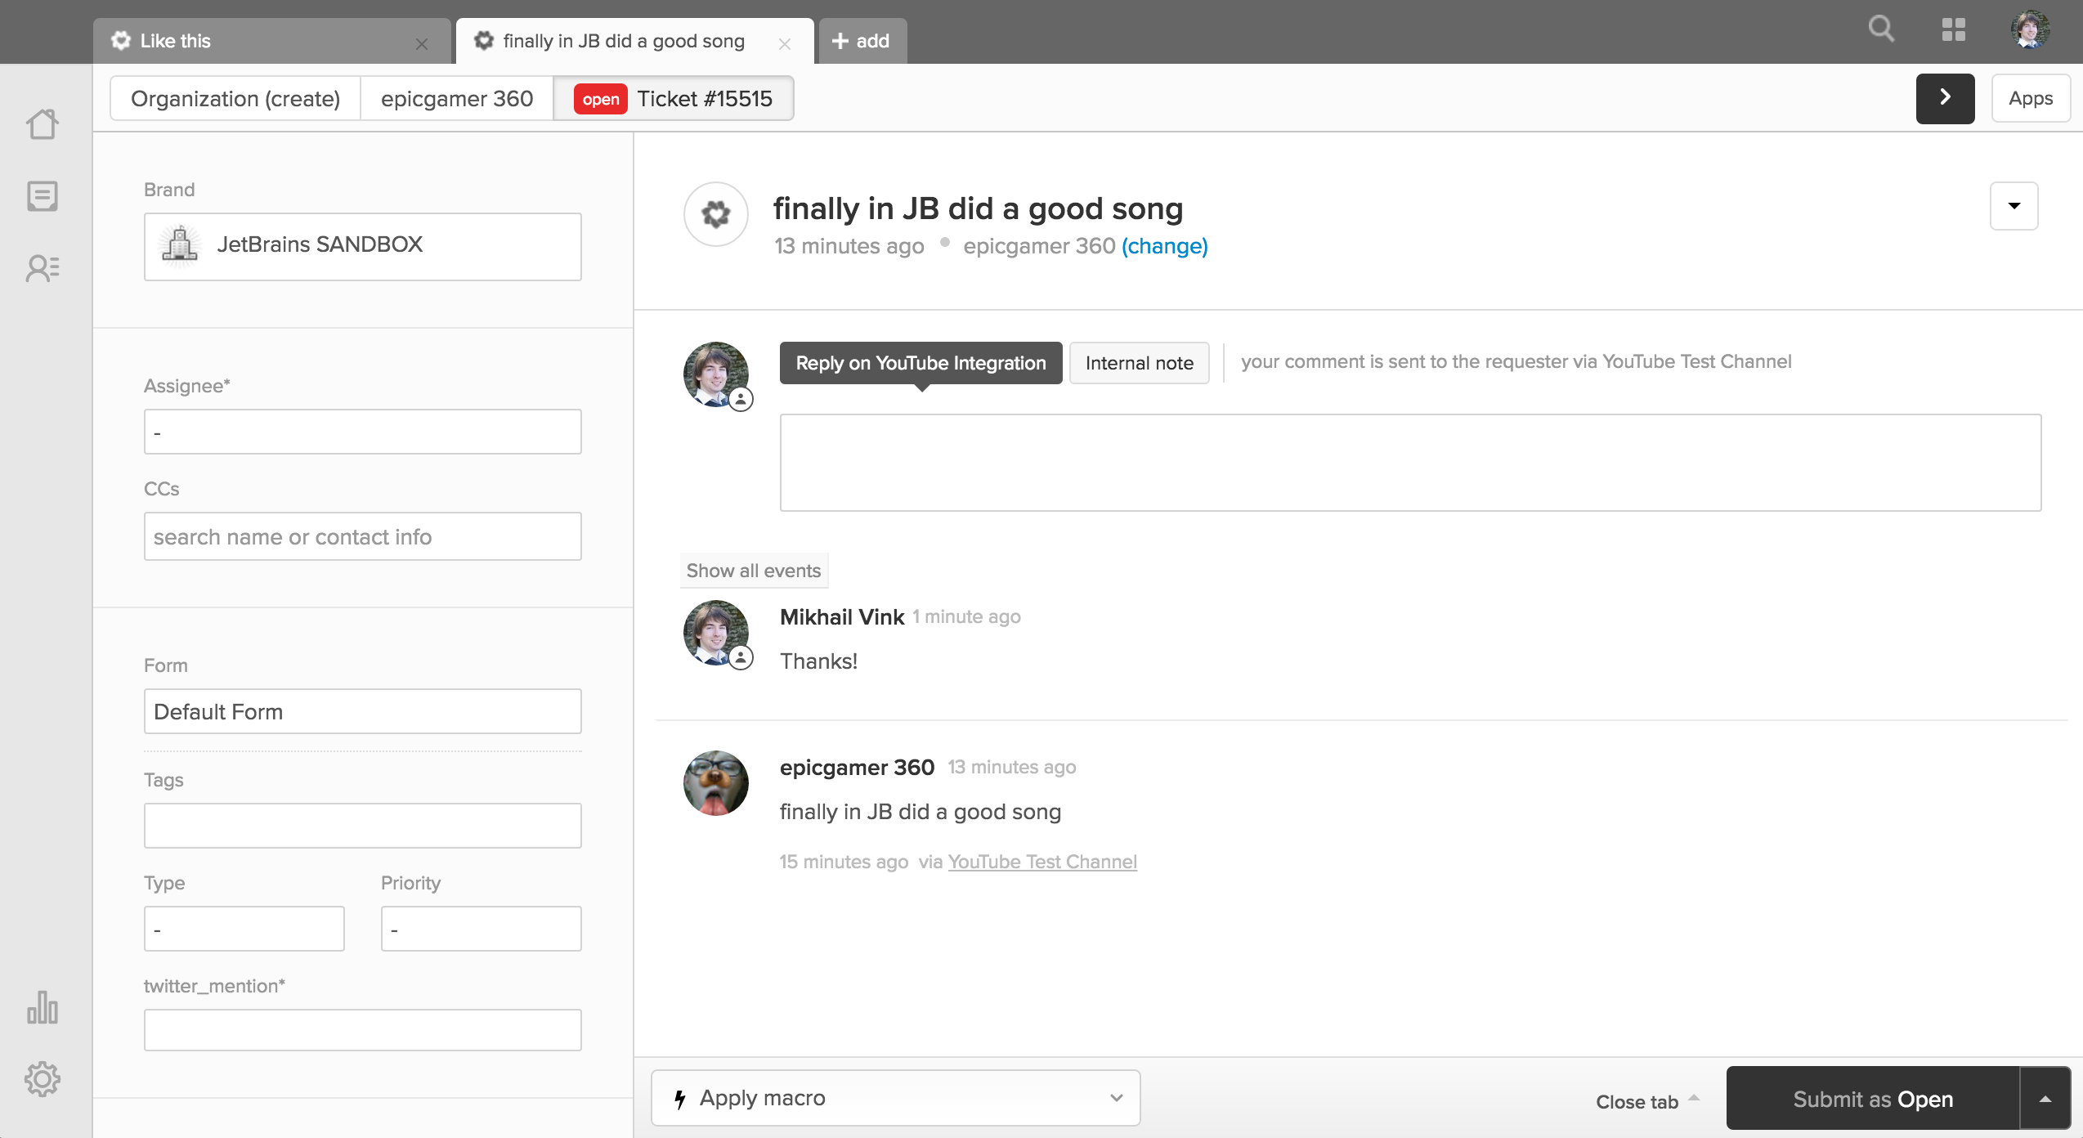Switch to Internal note mode
Screen dimensions: 2083x1138
1139,363
